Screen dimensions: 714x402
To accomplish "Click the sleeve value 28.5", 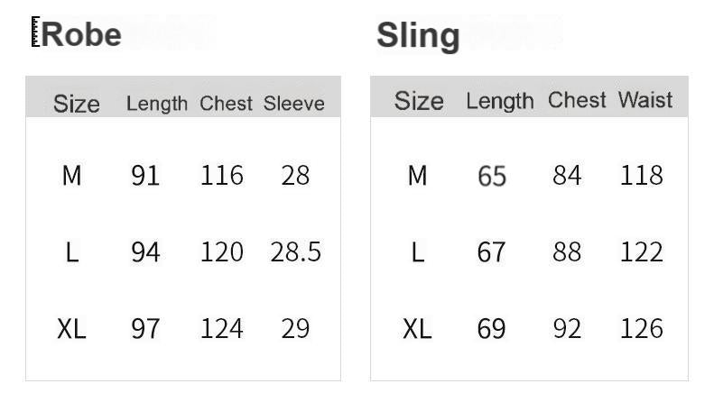I will tap(296, 252).
